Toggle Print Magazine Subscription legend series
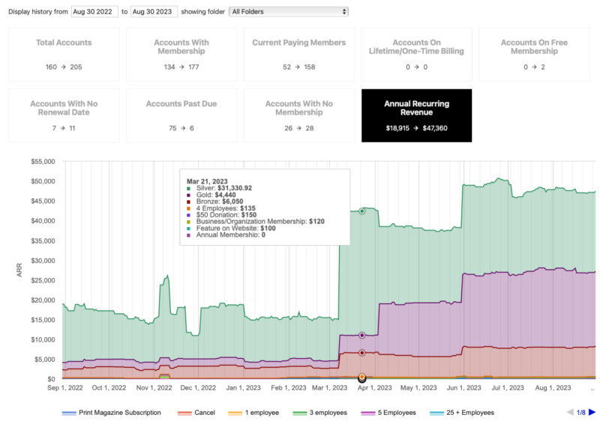The width and height of the screenshot is (600, 421). (x=111, y=413)
